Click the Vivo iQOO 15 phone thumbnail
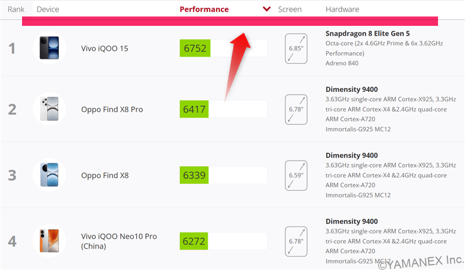 tap(49, 48)
